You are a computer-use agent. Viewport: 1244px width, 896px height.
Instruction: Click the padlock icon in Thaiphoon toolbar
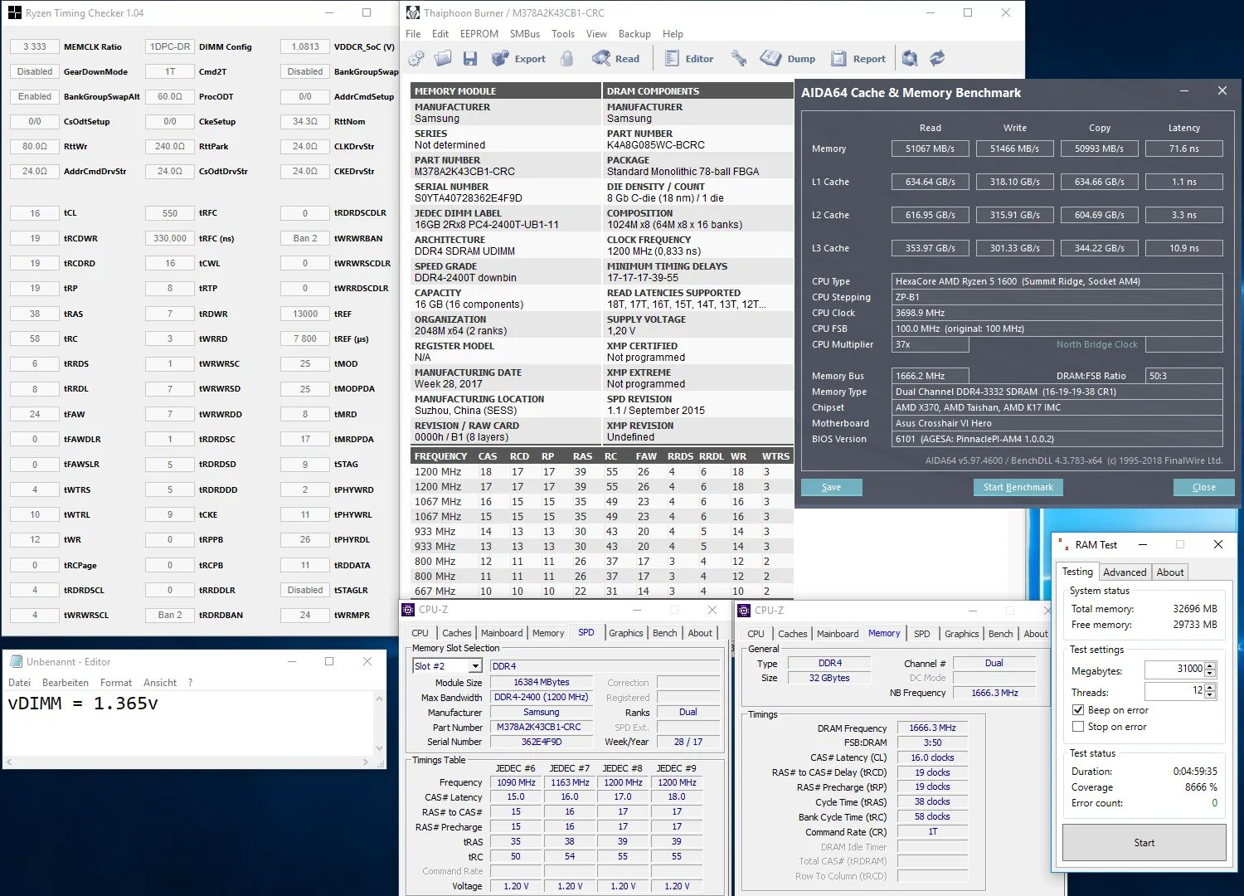coord(566,58)
